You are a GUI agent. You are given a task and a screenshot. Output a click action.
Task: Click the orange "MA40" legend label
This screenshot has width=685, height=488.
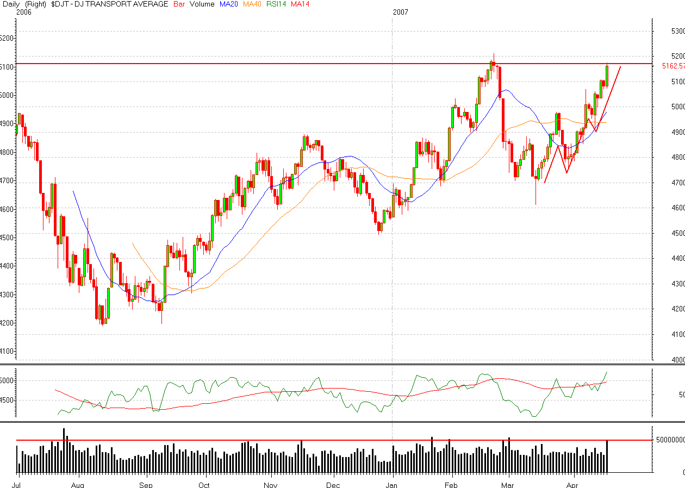pos(252,4)
